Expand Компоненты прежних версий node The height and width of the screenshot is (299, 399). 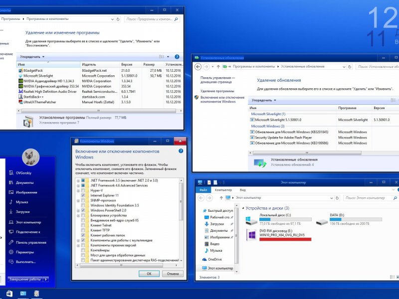pos(78,246)
